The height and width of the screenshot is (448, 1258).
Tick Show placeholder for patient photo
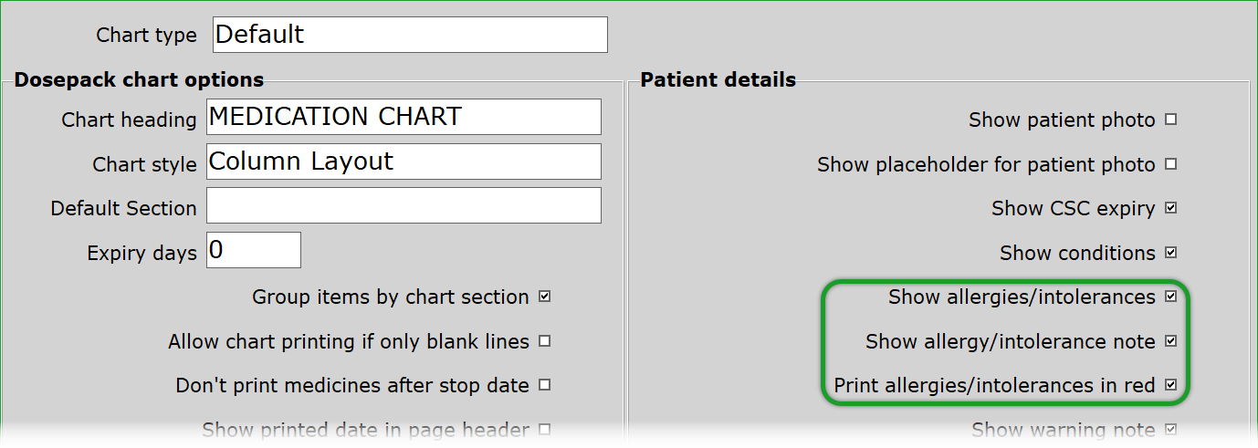coord(1171,164)
